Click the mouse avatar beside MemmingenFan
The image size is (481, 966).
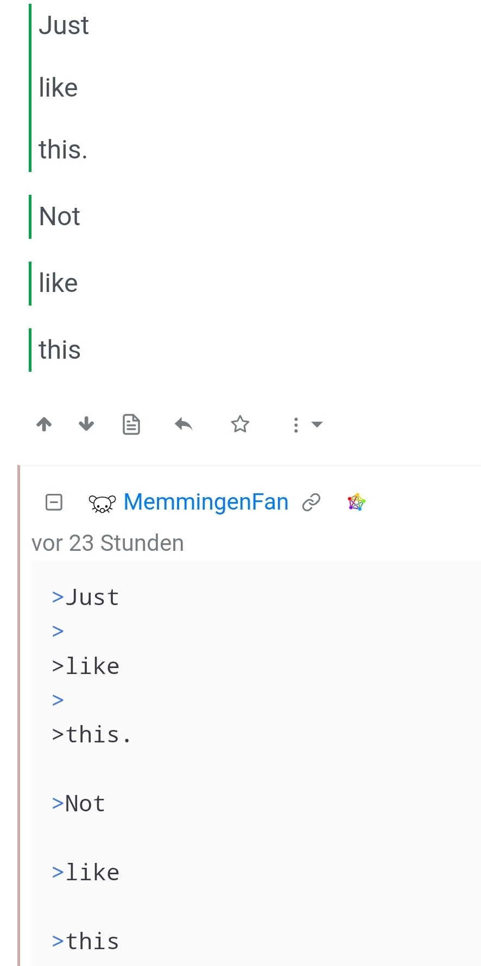pyautogui.click(x=102, y=504)
